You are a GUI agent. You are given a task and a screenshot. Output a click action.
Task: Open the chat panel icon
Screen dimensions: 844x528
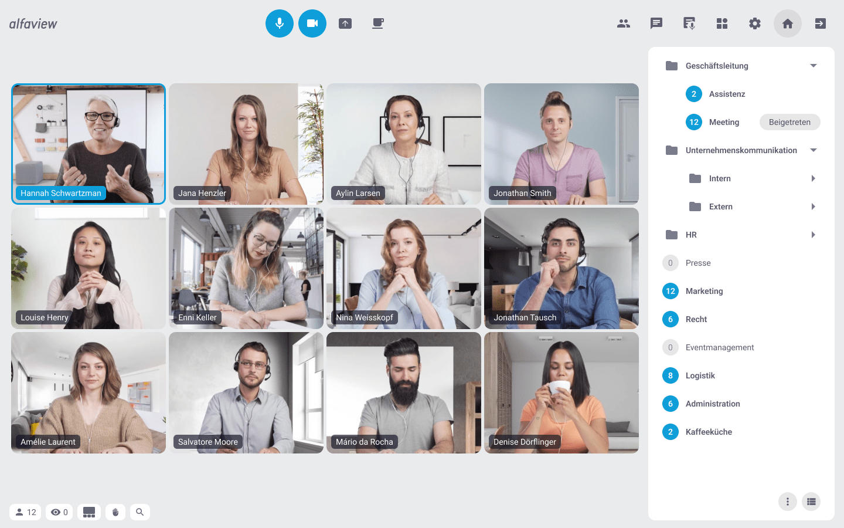(656, 23)
